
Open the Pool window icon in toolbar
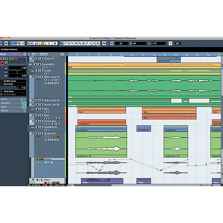pos(19,43)
